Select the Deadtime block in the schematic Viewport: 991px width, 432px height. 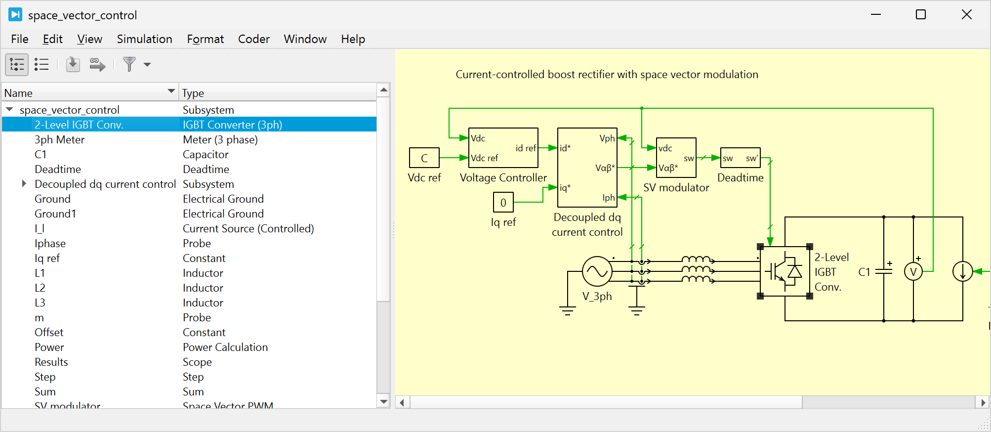point(740,158)
